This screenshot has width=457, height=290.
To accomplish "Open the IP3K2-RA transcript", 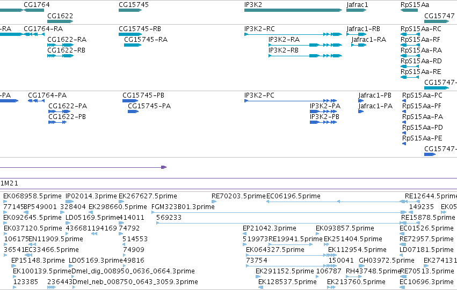I will [284, 40].
